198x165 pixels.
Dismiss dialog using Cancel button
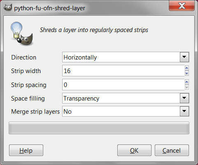click(x=172, y=150)
